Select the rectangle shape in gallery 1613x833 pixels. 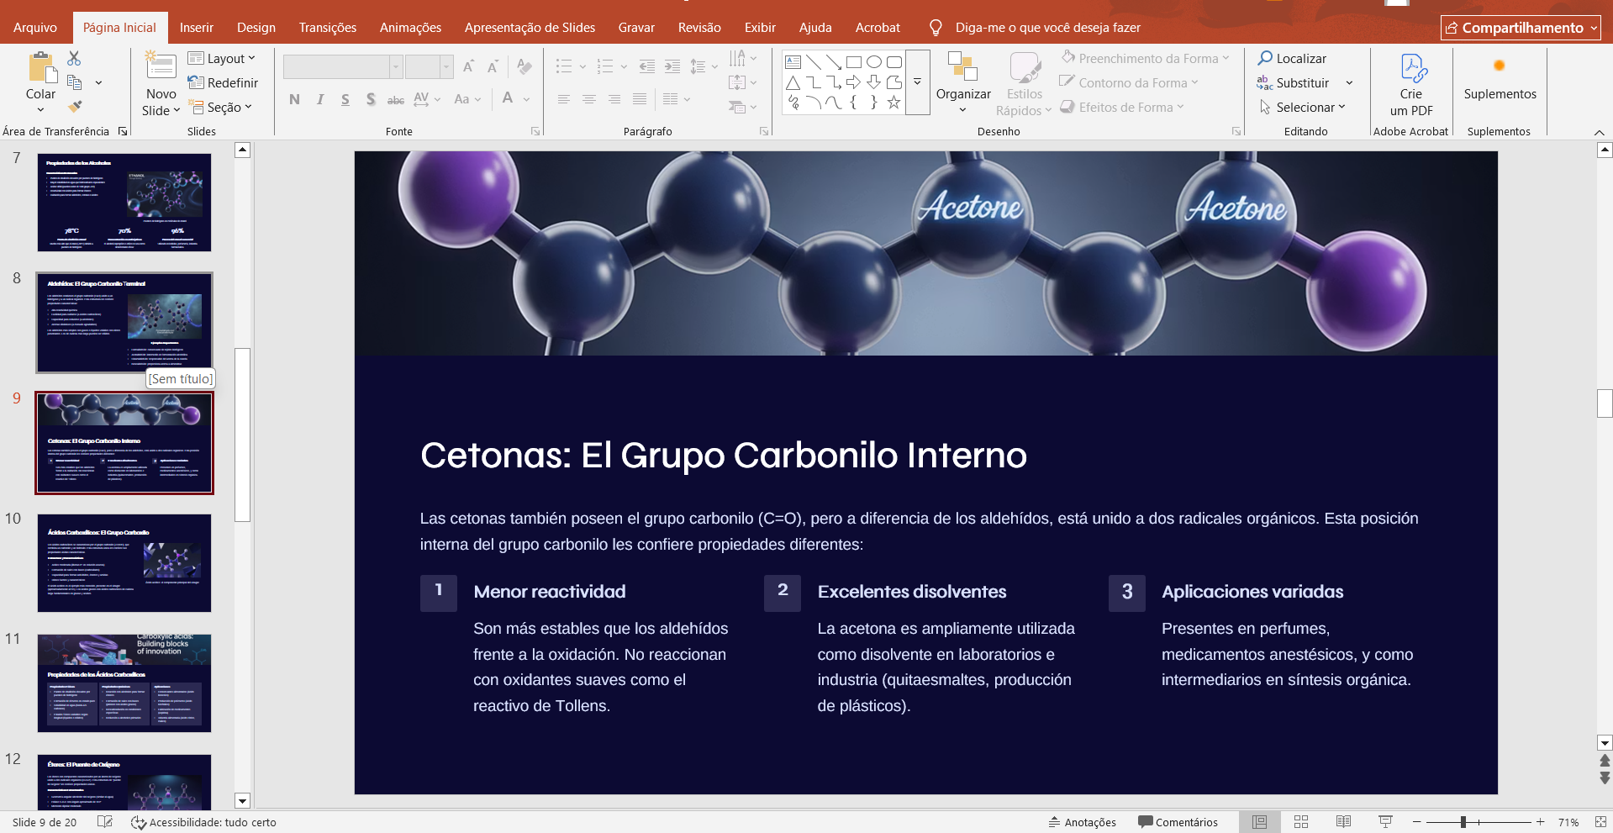pos(854,62)
